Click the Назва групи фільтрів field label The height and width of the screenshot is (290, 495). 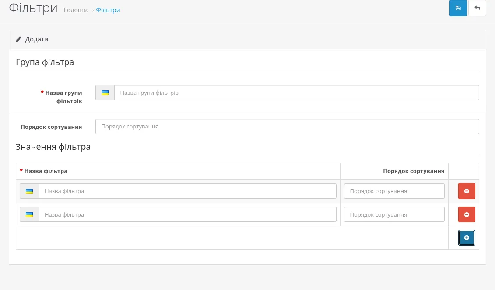[x=63, y=97]
